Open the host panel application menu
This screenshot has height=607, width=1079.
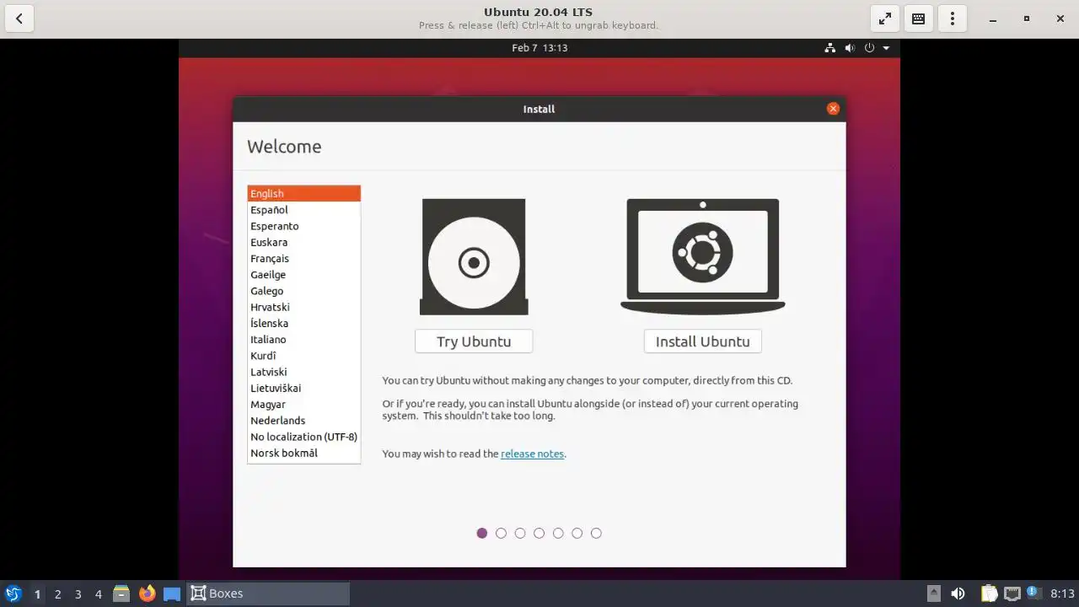pyautogui.click(x=13, y=594)
